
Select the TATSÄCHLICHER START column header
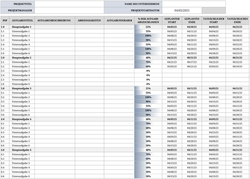click(213, 20)
